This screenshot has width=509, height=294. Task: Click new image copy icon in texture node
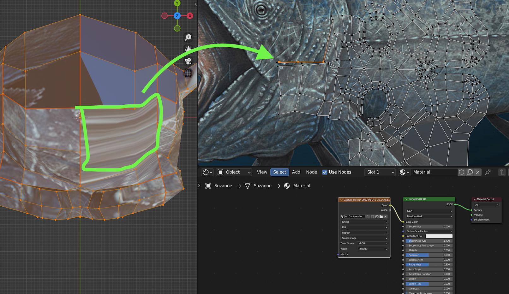[377, 217]
